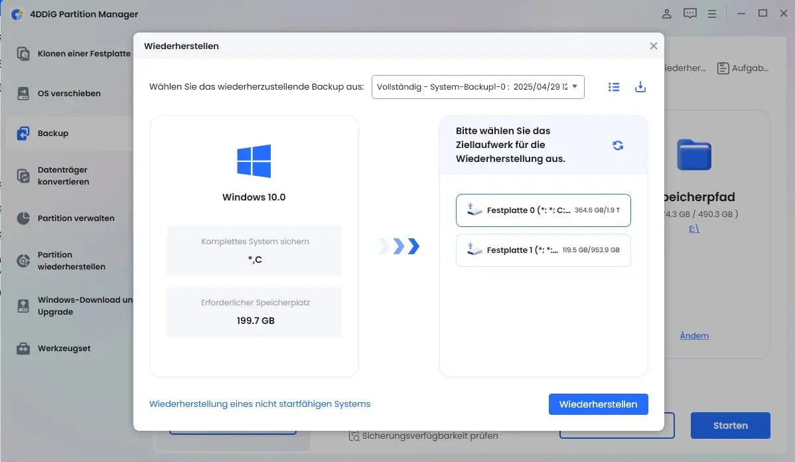
Task: Minimize the 4DDiG window
Action: [x=741, y=14]
